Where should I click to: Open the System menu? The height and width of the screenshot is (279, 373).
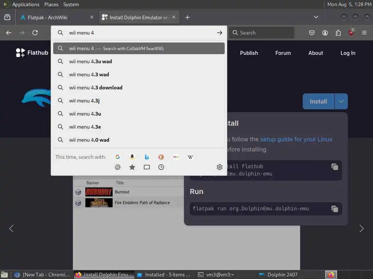point(71,4)
